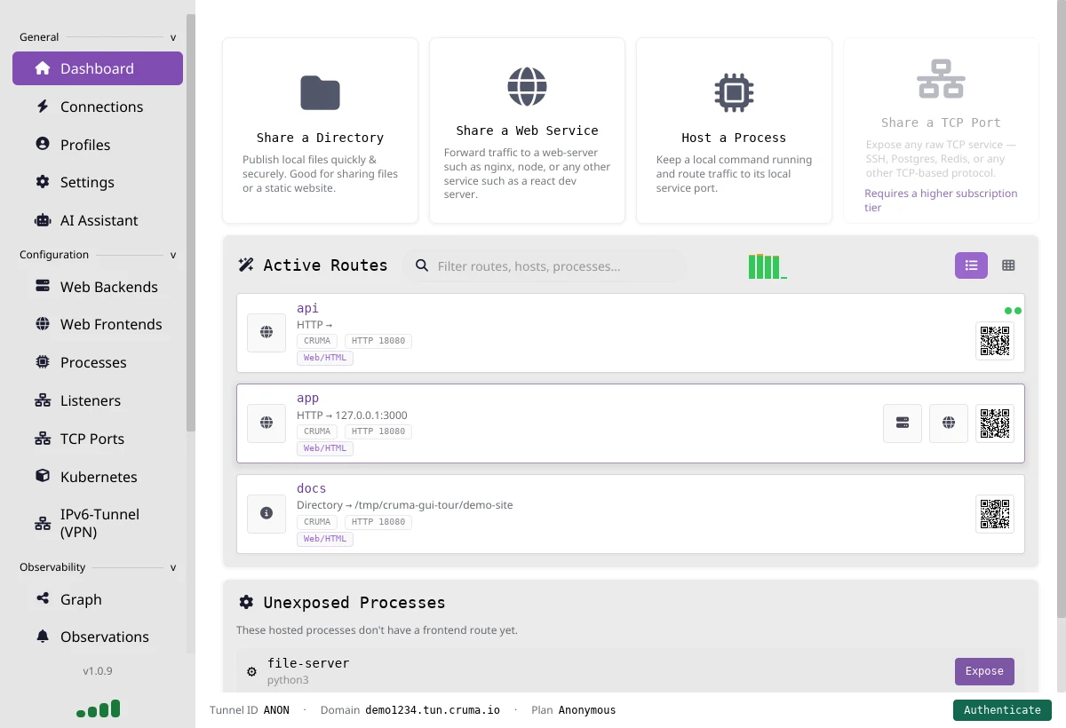Viewport: 1066px width, 728px height.
Task: Open Settings from the sidebar
Action: click(98, 182)
